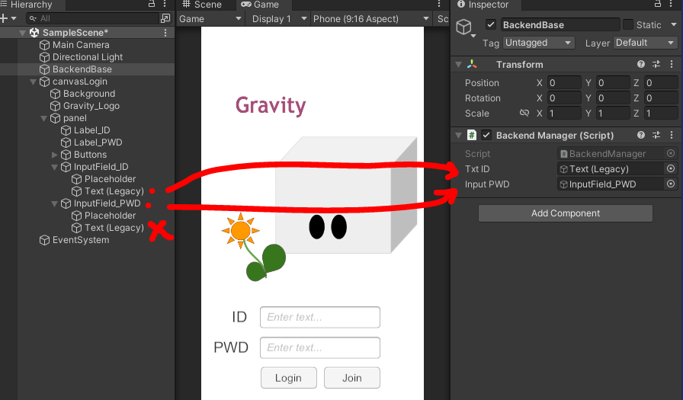This screenshot has height=400, width=683.
Task: Focus the Hierarchy search All field
Action: click(x=94, y=18)
